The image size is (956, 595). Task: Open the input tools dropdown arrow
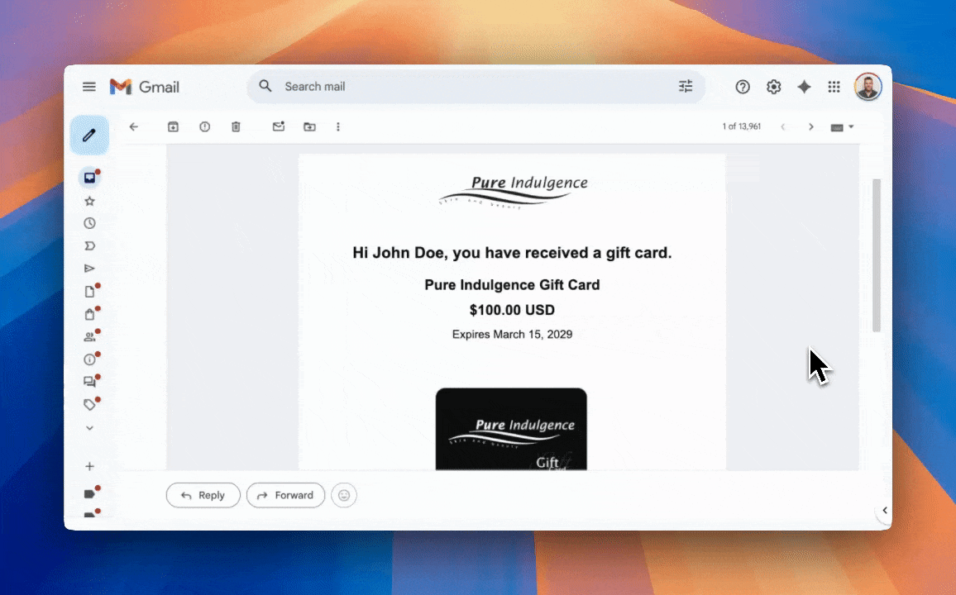(851, 126)
